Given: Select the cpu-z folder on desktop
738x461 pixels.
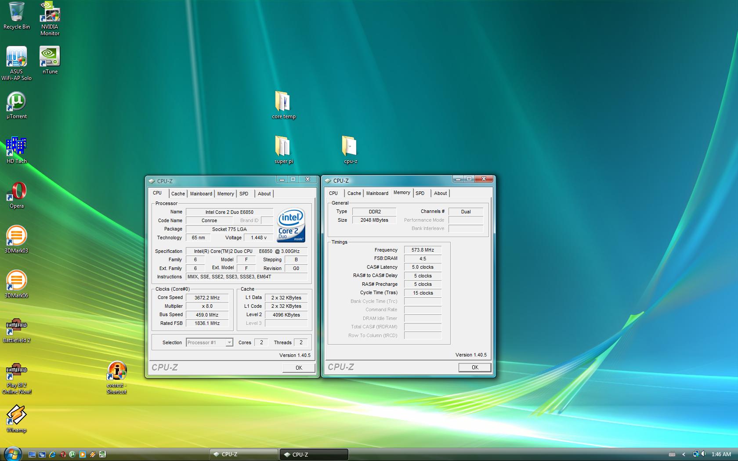Looking at the screenshot, I should coord(350,150).
